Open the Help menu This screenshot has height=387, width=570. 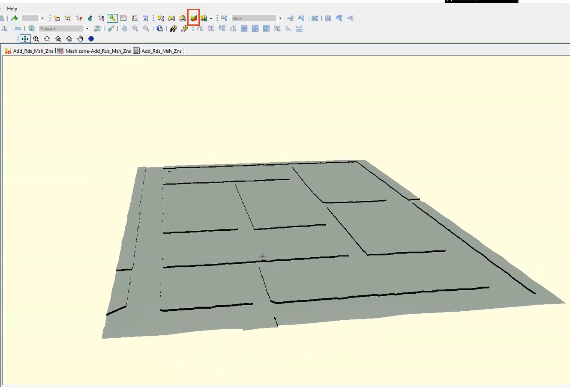(x=12, y=9)
